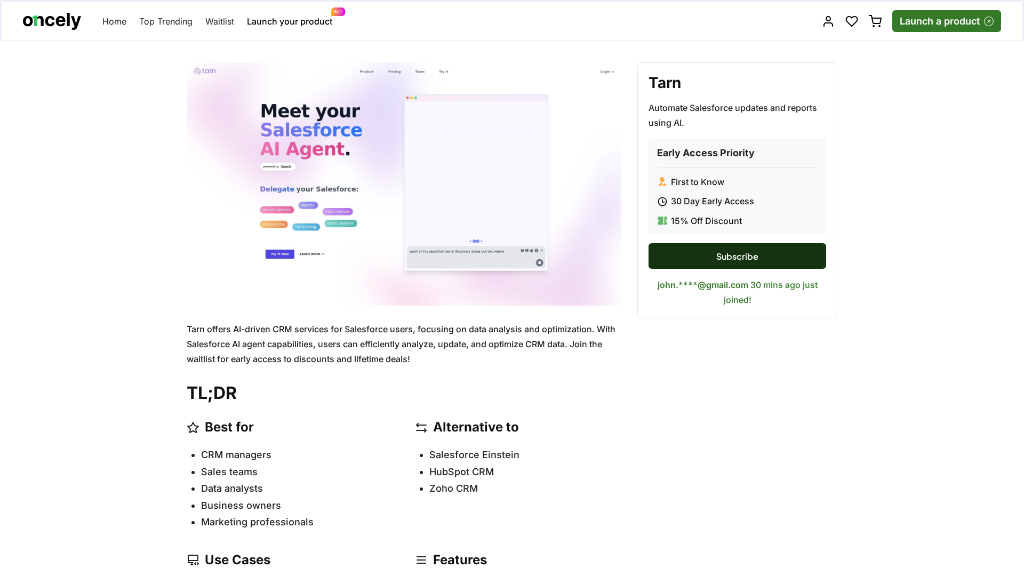Open Launch your product link
The width and height of the screenshot is (1024, 576).
[x=289, y=21]
